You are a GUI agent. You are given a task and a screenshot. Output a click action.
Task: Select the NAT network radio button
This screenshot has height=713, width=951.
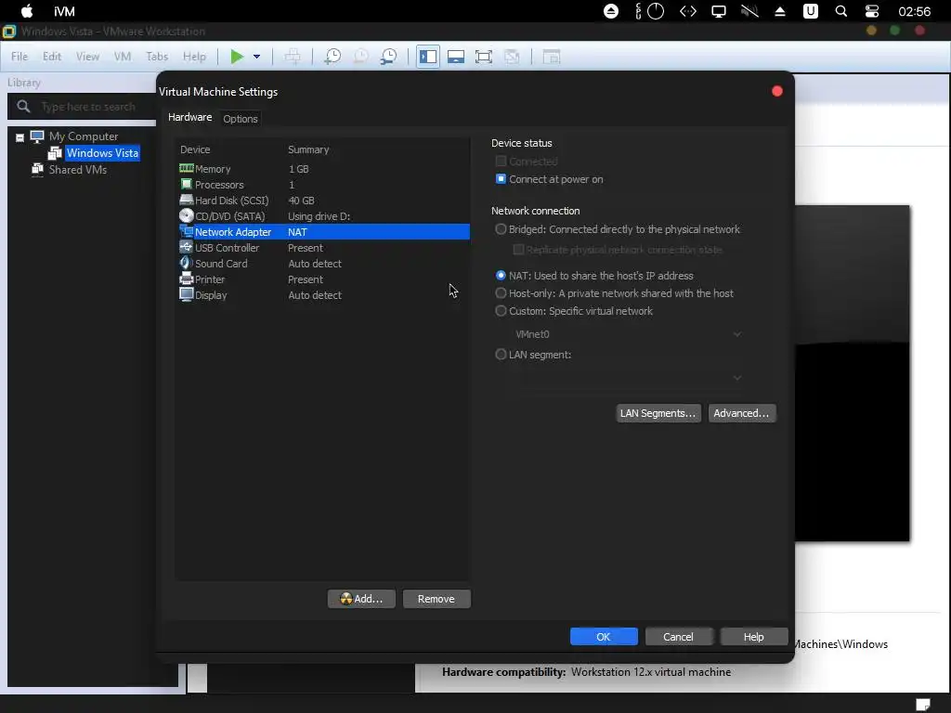point(501,275)
